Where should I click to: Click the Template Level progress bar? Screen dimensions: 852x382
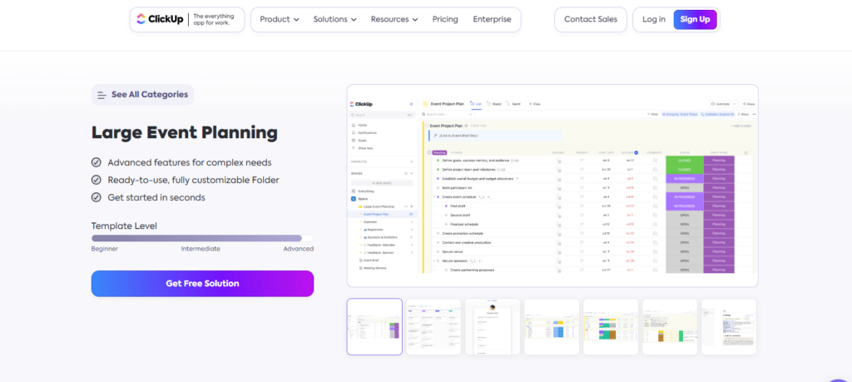pyautogui.click(x=202, y=238)
